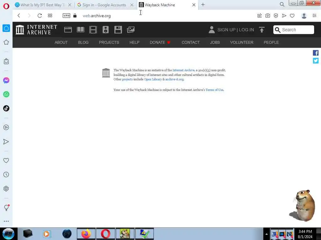
Task: Open sidebar bookmarks star icon
Action: coord(6,42)
